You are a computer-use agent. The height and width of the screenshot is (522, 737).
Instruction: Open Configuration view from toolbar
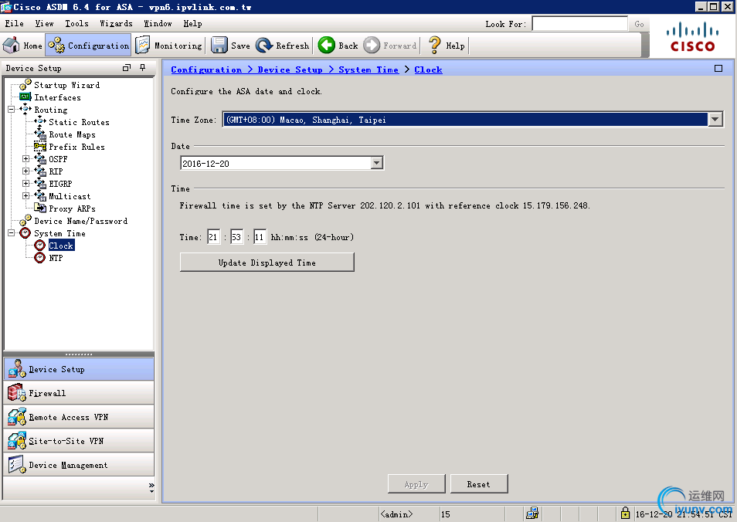[x=88, y=46]
